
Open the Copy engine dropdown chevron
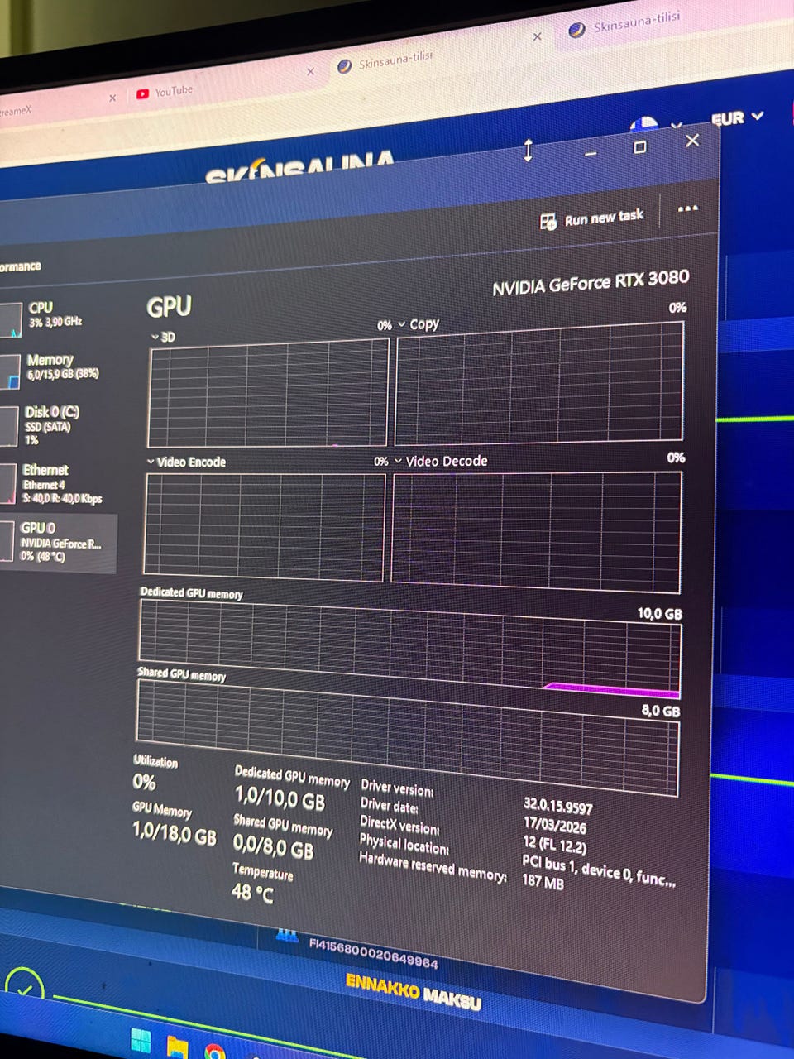pos(402,324)
